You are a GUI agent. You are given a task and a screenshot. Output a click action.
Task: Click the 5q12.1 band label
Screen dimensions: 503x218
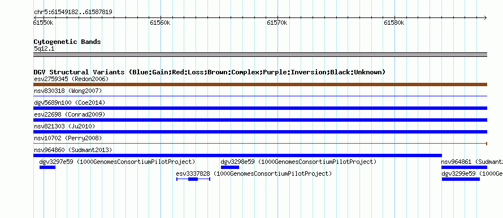point(44,49)
